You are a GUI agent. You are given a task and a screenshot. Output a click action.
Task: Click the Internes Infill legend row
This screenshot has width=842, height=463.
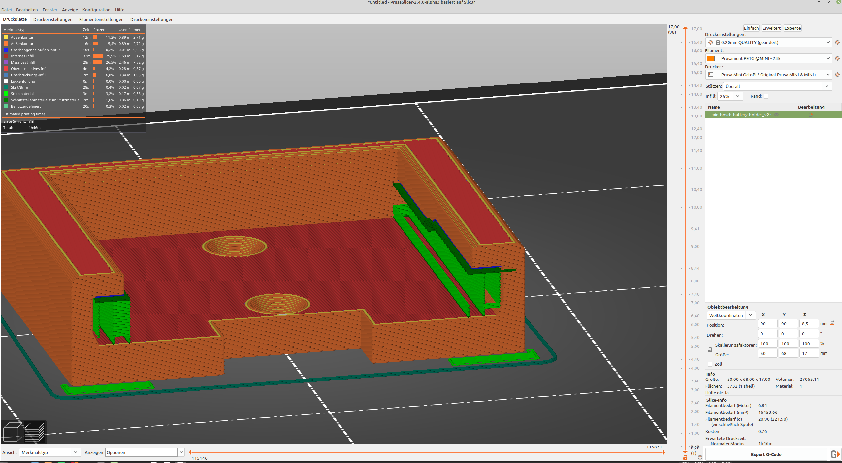click(x=73, y=56)
